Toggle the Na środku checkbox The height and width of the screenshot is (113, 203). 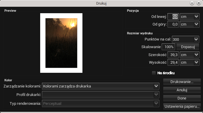[154, 73]
